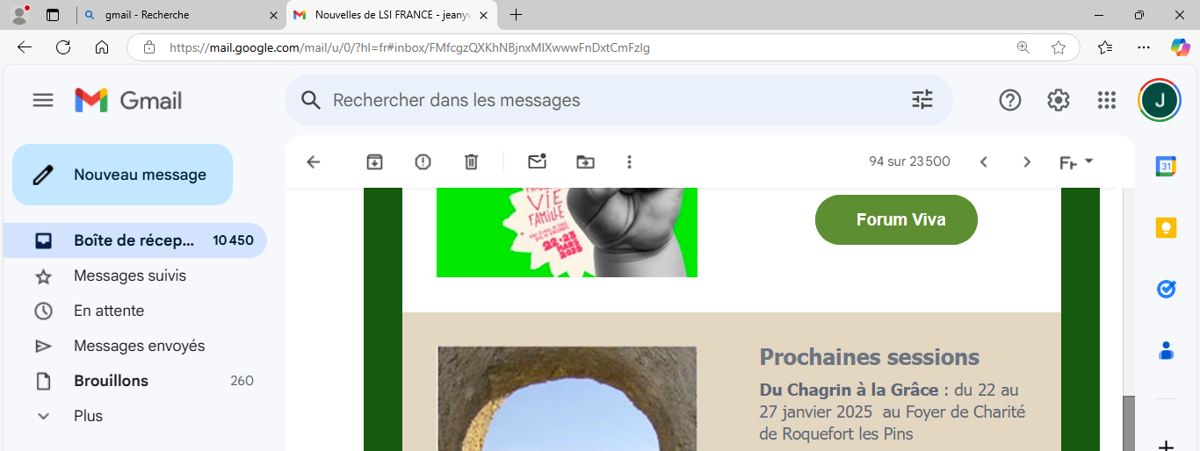This screenshot has width=1200, height=451.
Task: Open a new browser tab
Action: tap(516, 15)
